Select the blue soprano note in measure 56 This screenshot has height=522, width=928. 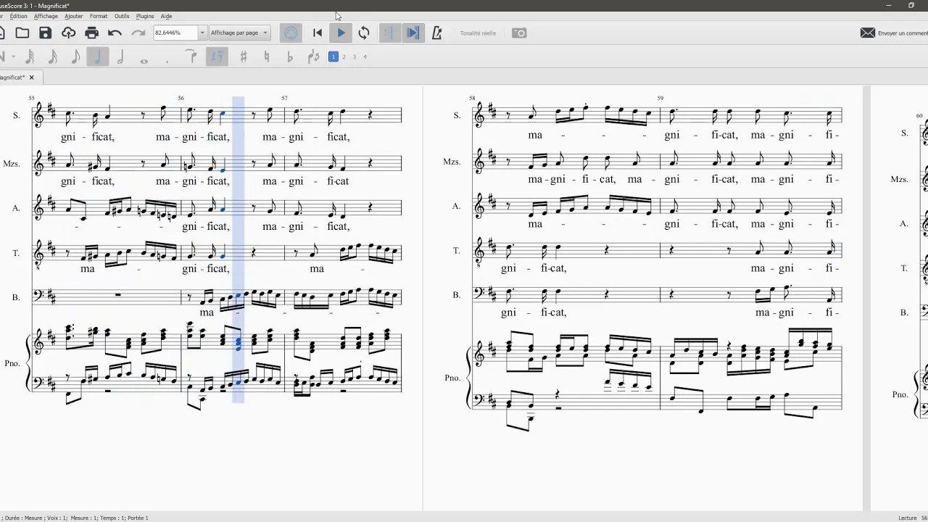coord(222,114)
